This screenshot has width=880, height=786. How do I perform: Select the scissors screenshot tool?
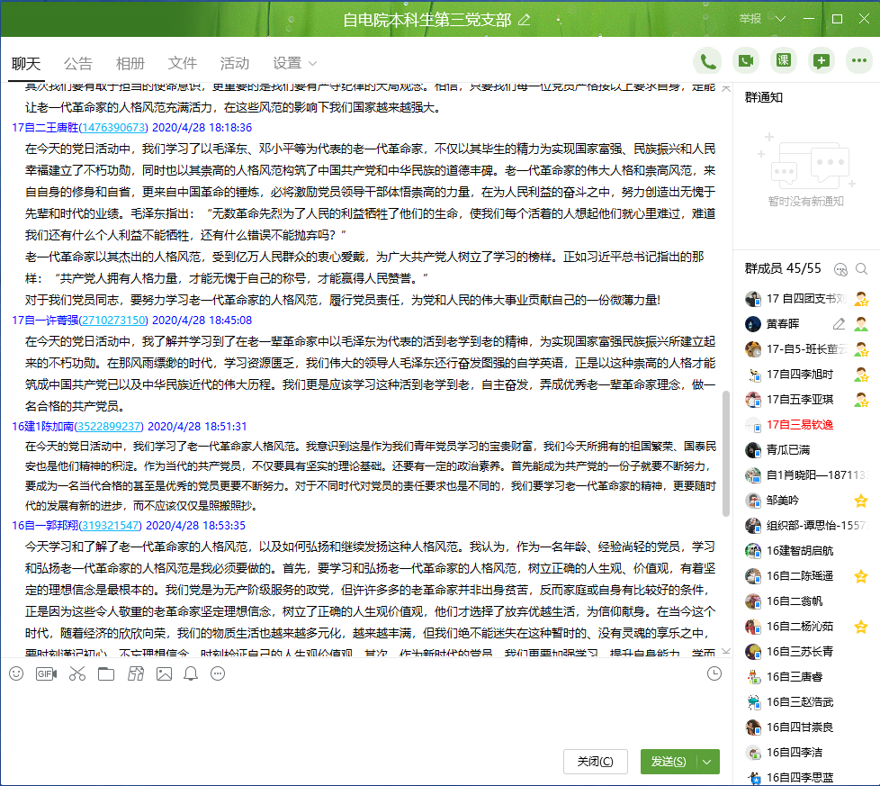click(76, 673)
